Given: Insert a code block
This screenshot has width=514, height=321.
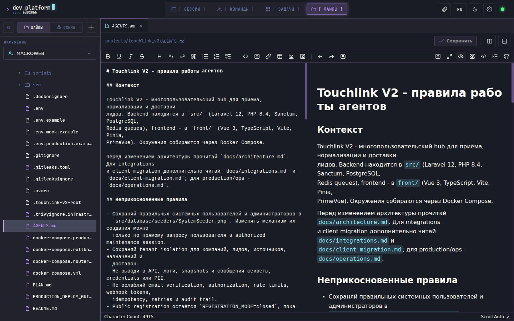Looking at the screenshot, I should pos(257,56).
